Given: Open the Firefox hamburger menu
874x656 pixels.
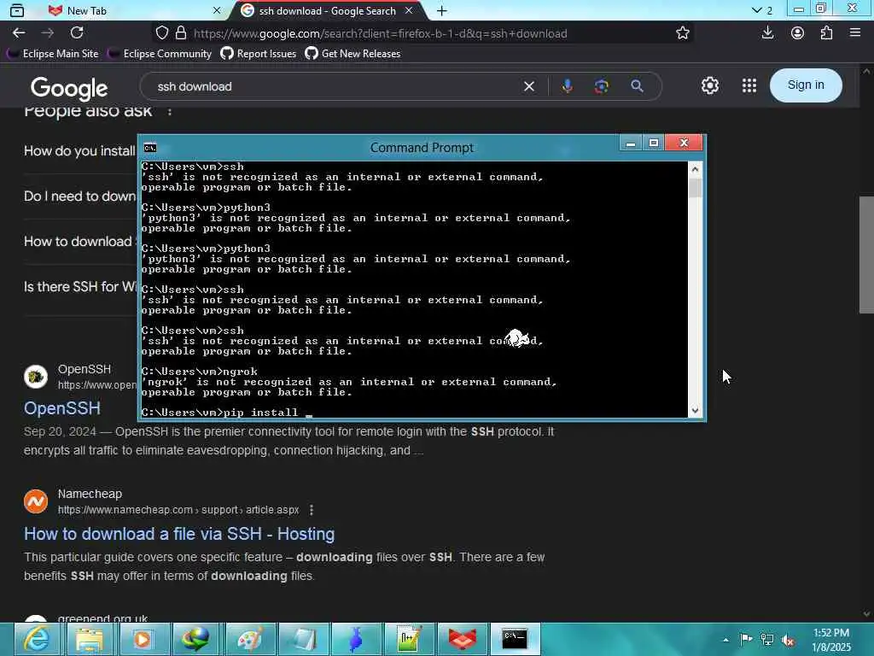Looking at the screenshot, I should click(855, 33).
